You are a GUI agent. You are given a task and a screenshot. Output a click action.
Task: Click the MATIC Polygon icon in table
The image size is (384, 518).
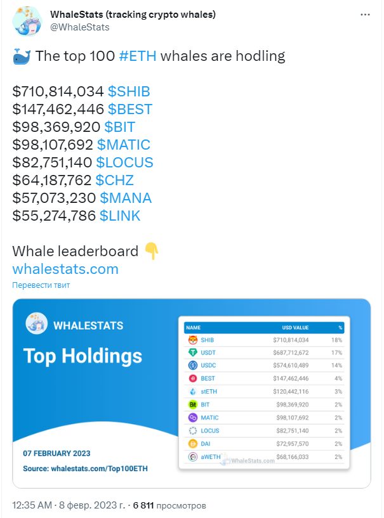point(193,418)
